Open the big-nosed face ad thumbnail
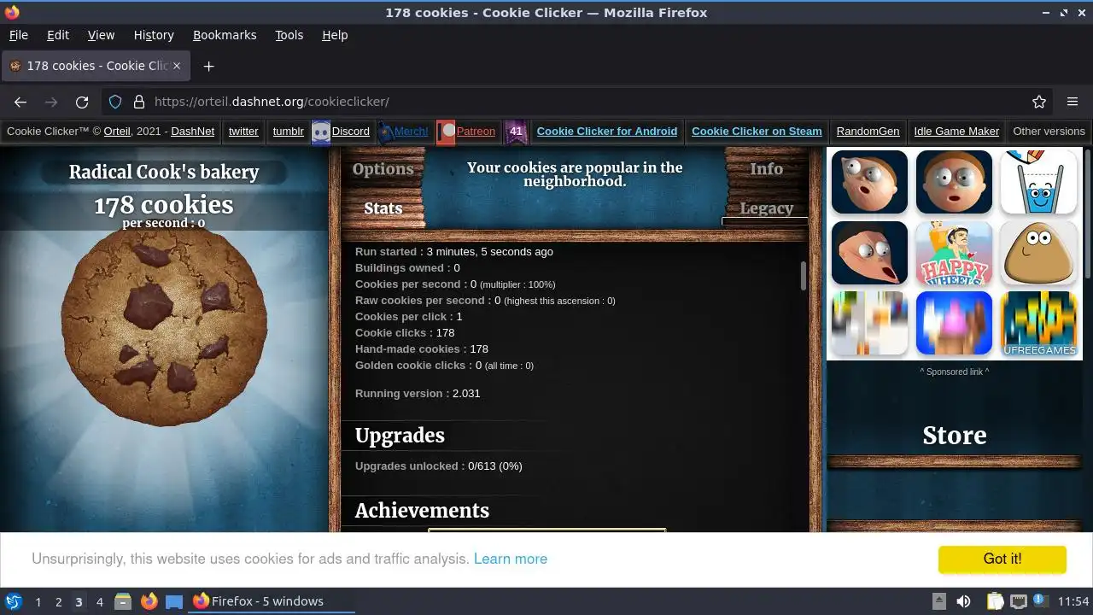 [869, 253]
